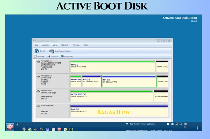Open the File menu
210x139 pixels.
[36, 45]
